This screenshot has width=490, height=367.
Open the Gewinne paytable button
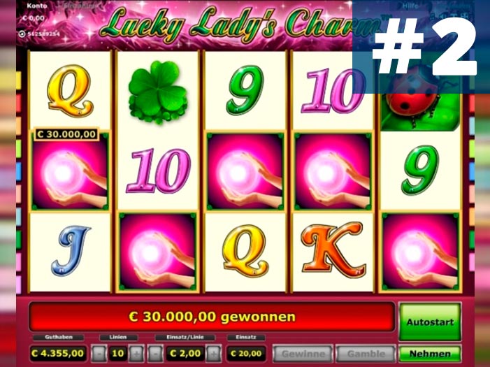click(x=303, y=354)
